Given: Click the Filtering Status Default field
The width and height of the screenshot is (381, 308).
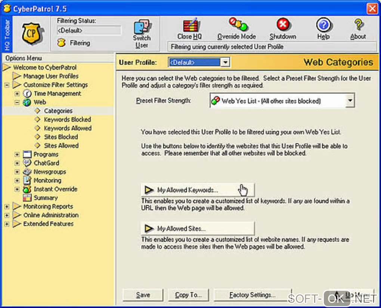Looking at the screenshot, I should point(89,30).
